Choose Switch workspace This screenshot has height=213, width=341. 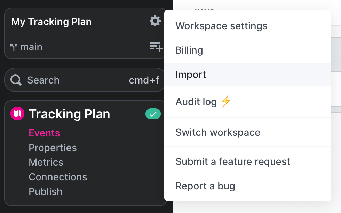coord(218,132)
